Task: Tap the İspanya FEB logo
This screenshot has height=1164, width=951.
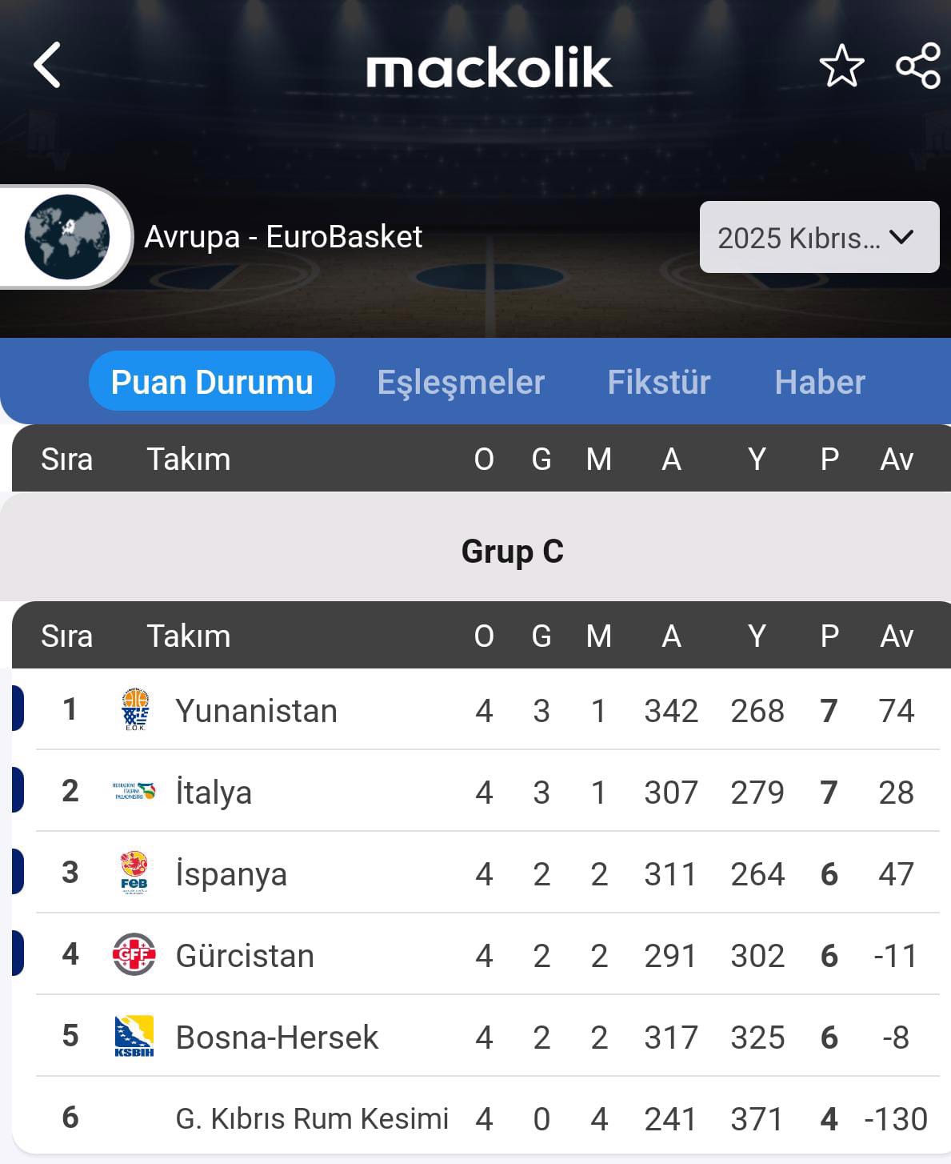Action: [134, 873]
